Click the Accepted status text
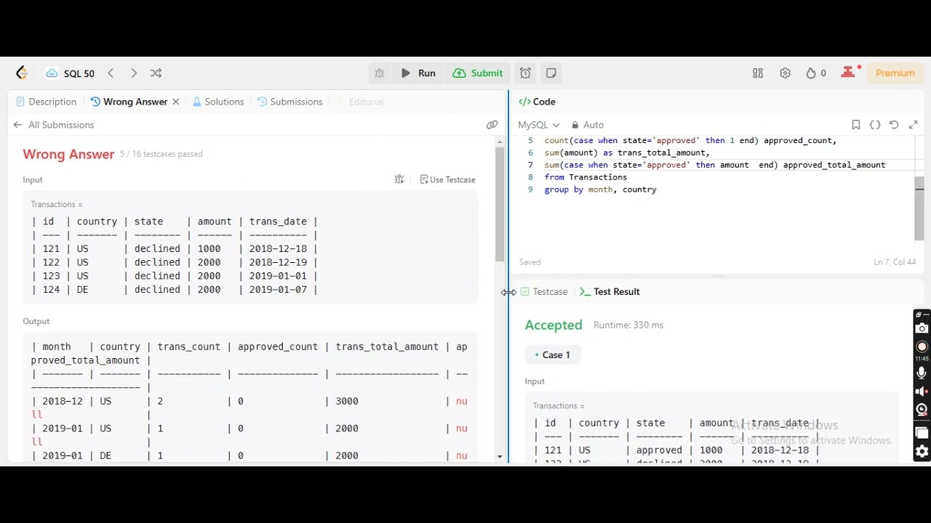This screenshot has width=931, height=523. tap(554, 325)
